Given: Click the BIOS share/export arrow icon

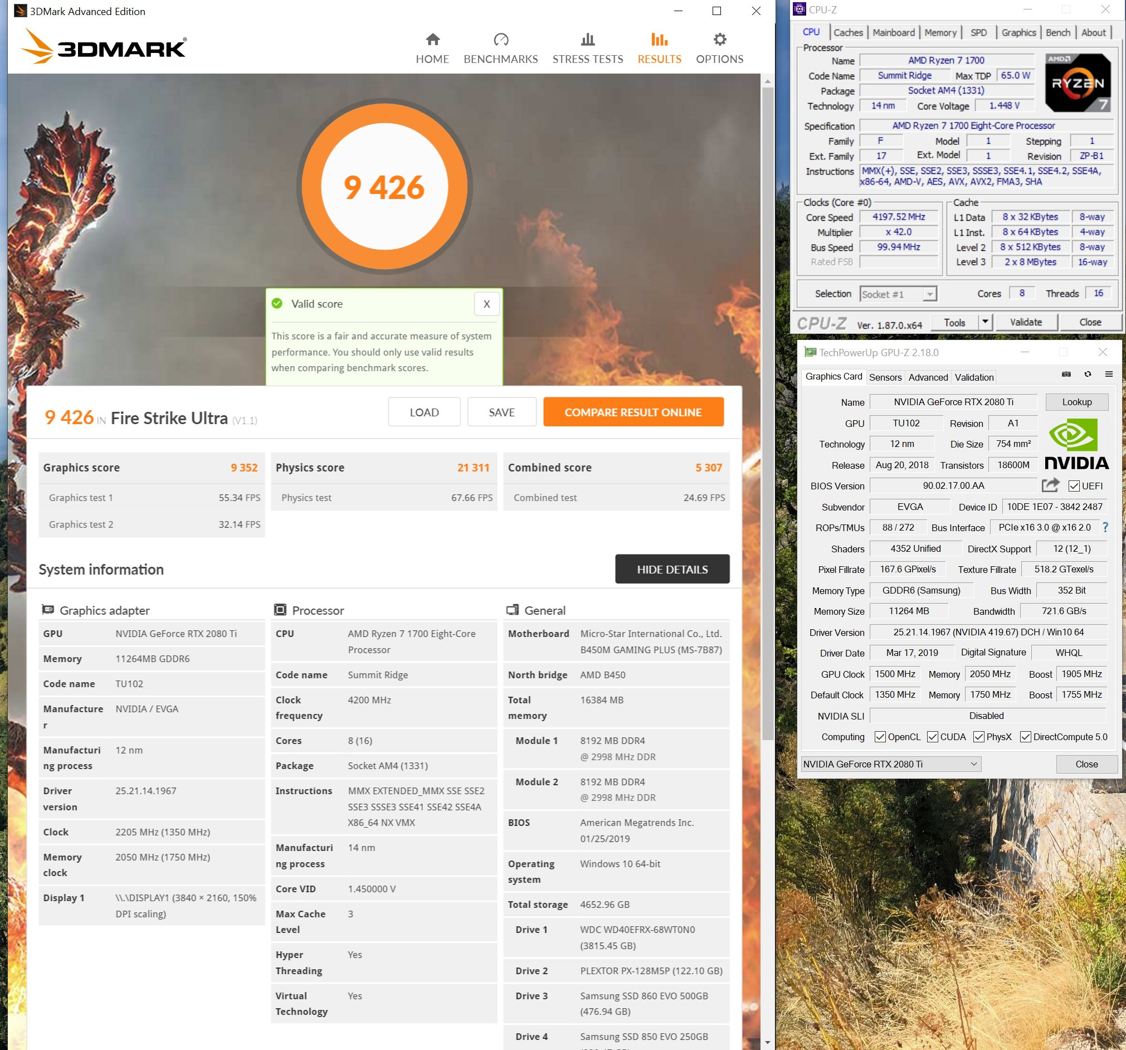Looking at the screenshot, I should [x=1050, y=485].
